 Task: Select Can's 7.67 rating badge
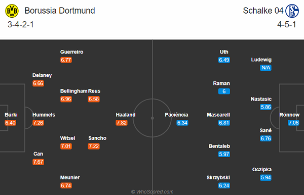point(38,162)
